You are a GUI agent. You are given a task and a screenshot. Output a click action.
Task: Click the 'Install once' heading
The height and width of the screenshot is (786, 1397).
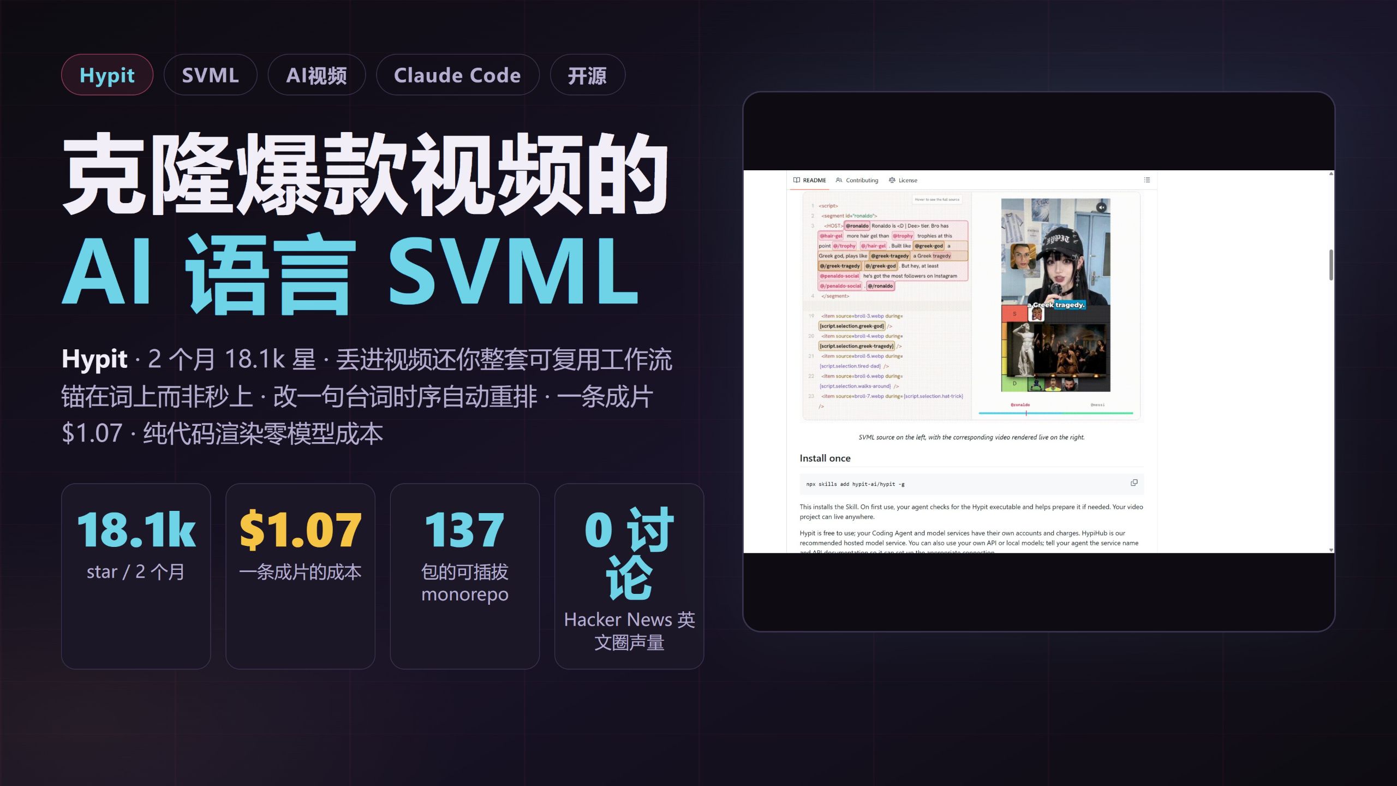point(825,458)
